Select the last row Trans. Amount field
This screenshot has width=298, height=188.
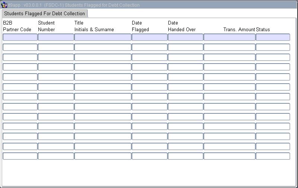229,156
